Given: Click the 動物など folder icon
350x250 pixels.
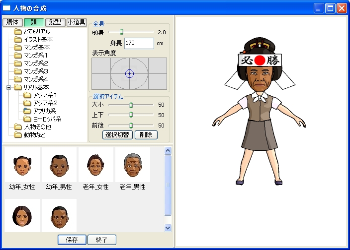Looking at the screenshot, I should (x=17, y=135).
